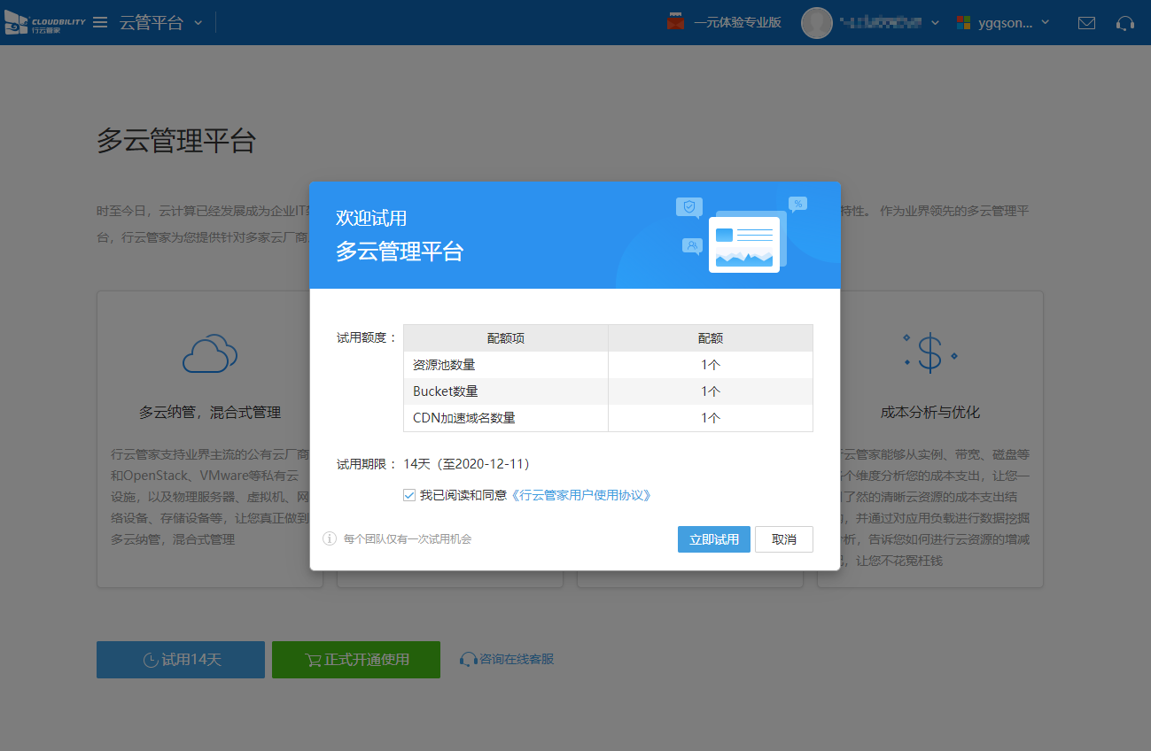
Task: Open 《行云管家用户使用协议》 link
Action: pyautogui.click(x=581, y=495)
